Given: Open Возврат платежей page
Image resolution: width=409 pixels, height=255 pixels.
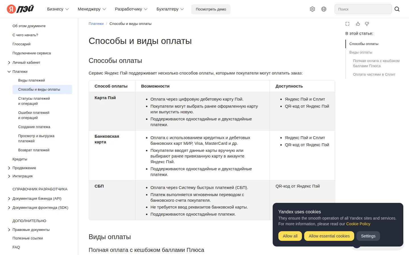Looking at the screenshot, I should click(x=34, y=150).
